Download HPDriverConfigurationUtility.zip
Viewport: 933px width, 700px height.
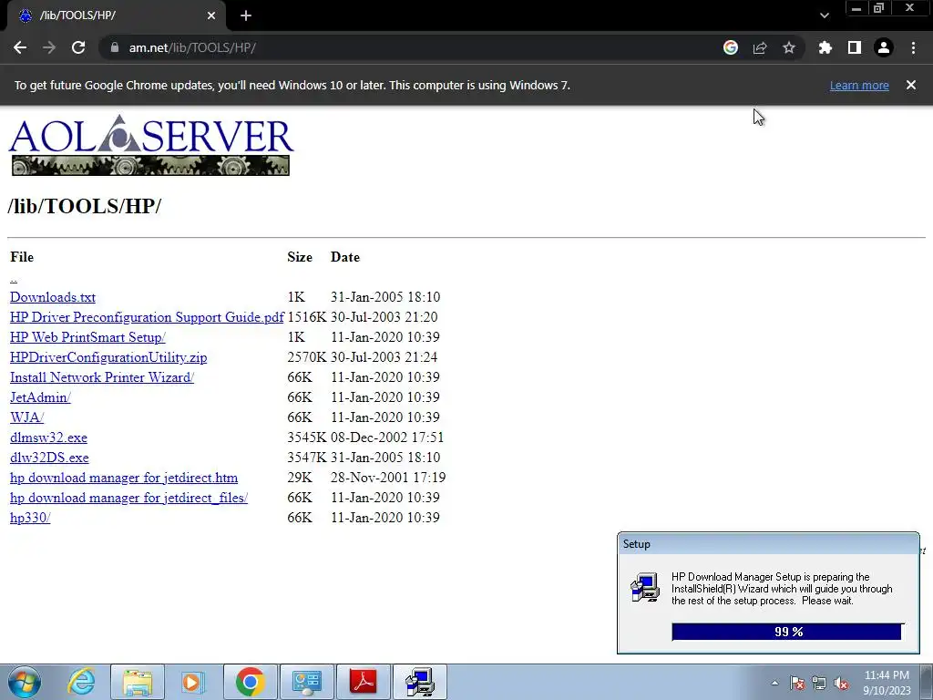(108, 357)
